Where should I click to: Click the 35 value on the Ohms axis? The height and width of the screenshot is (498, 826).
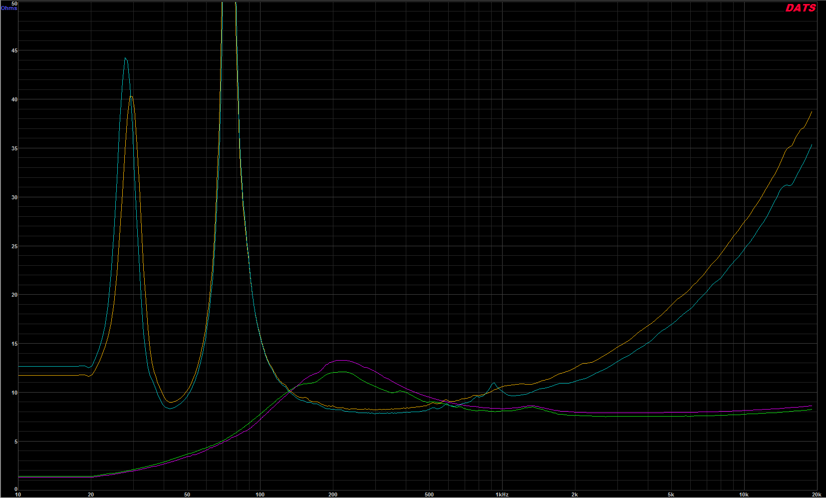[x=14, y=149]
